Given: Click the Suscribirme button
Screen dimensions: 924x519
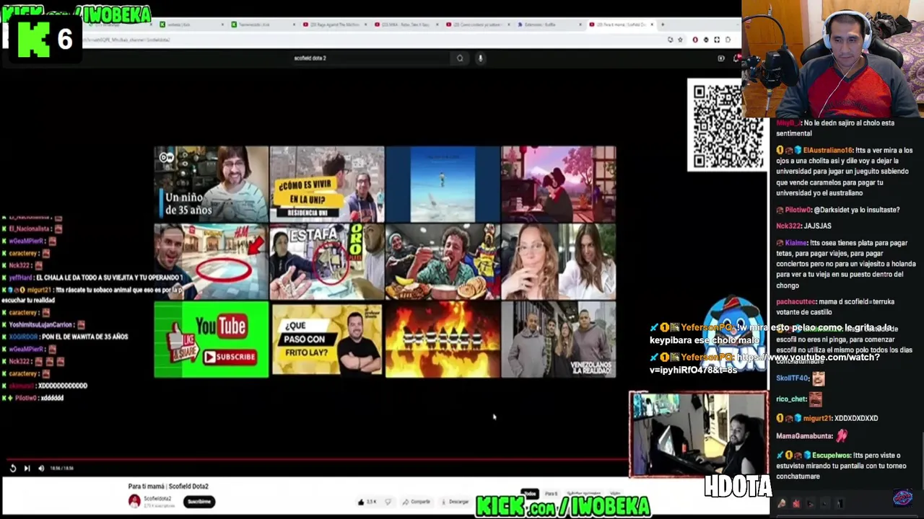Looking at the screenshot, I should click(199, 501).
